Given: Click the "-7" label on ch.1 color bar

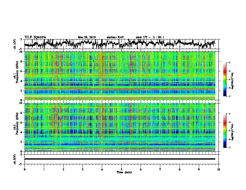Looking at the screenshot, I should pos(229,96).
